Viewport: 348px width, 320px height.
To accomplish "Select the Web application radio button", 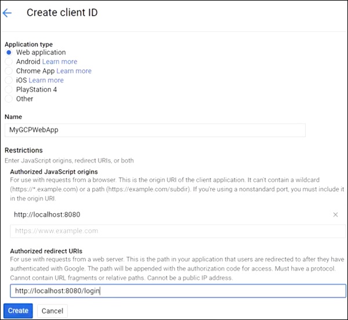I will [9, 52].
